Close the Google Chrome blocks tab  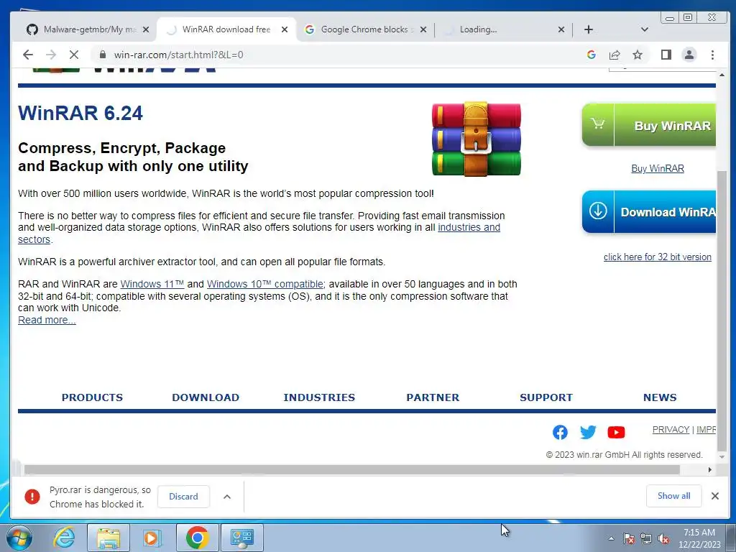(423, 29)
